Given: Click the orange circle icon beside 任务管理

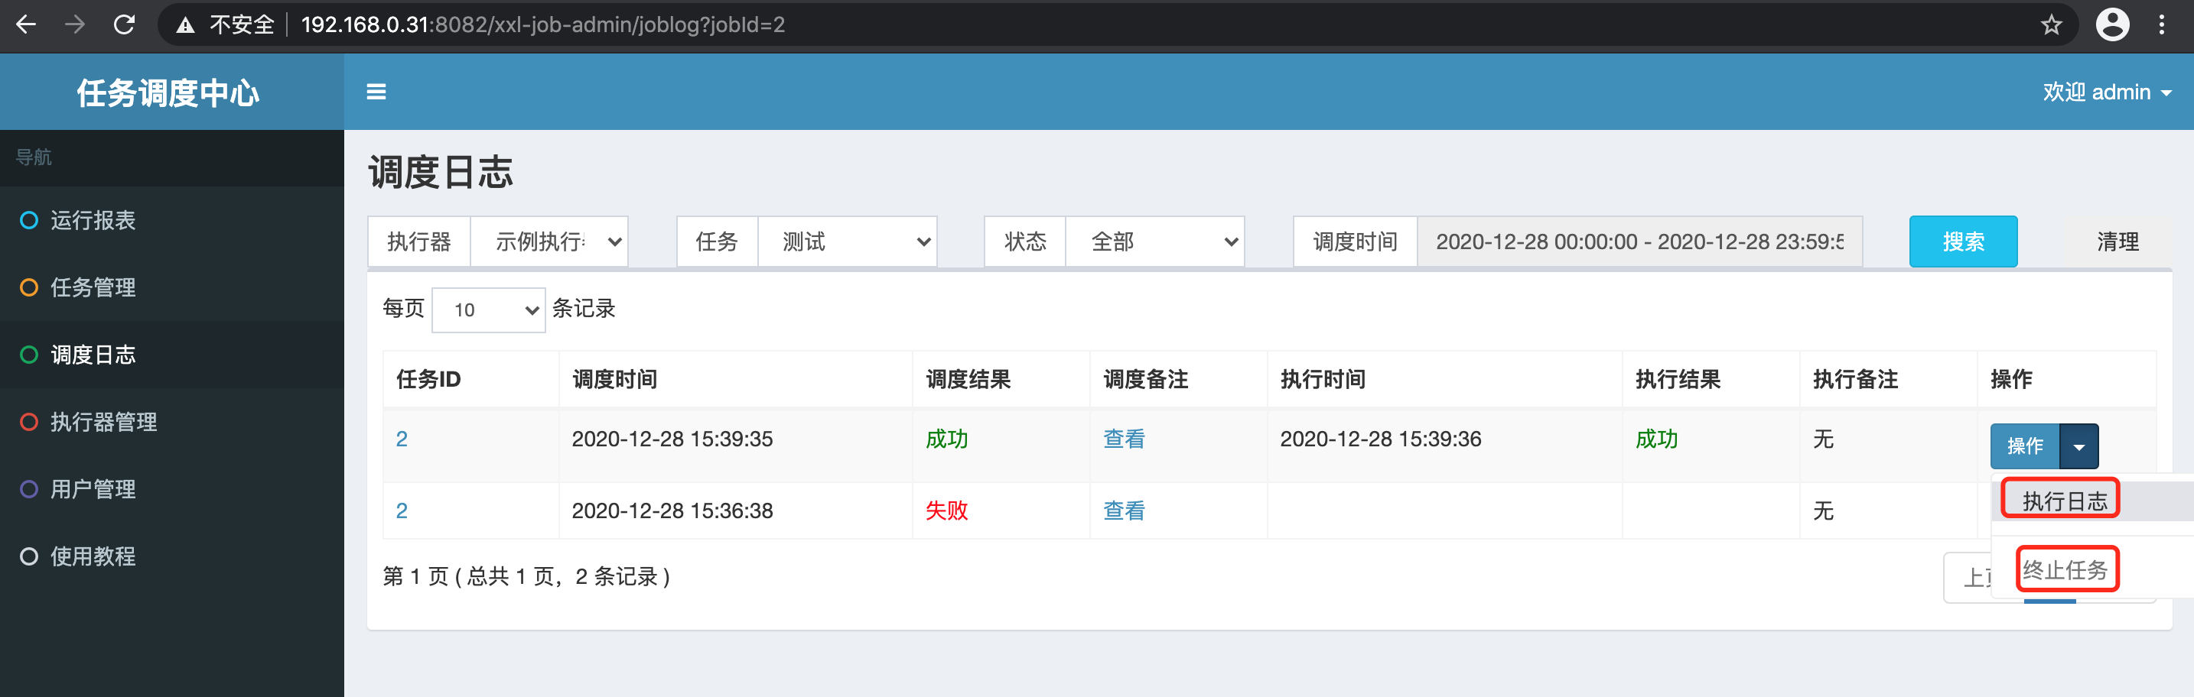Looking at the screenshot, I should tap(29, 287).
